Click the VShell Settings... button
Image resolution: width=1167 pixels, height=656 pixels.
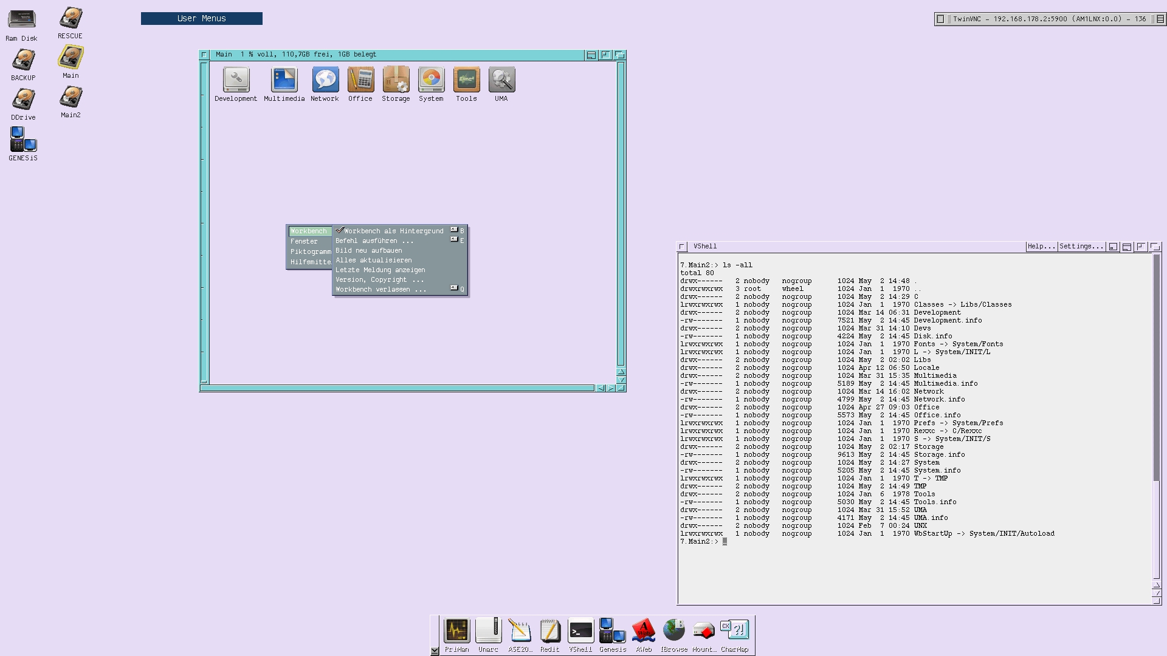1081,246
